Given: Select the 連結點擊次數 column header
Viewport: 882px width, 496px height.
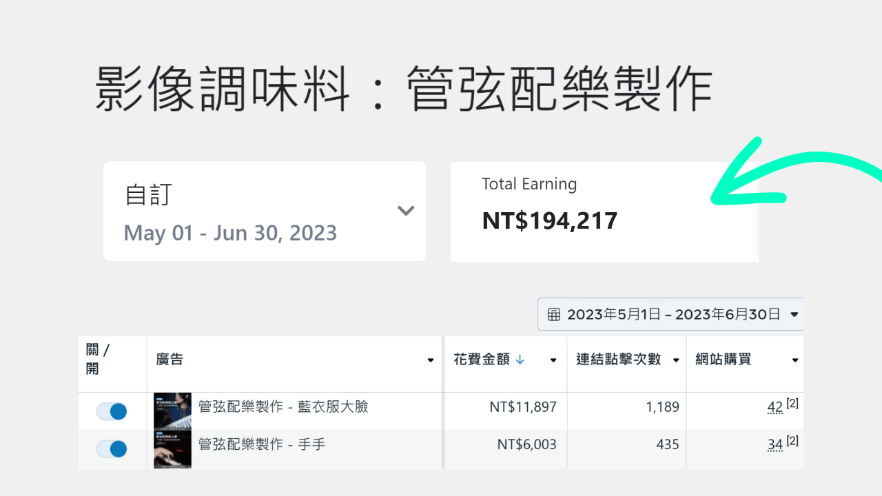Looking at the screenshot, I should coord(618,359).
